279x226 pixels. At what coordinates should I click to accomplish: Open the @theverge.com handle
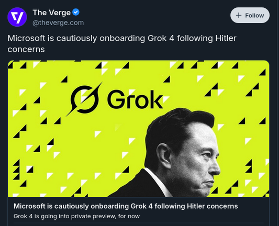(58, 23)
